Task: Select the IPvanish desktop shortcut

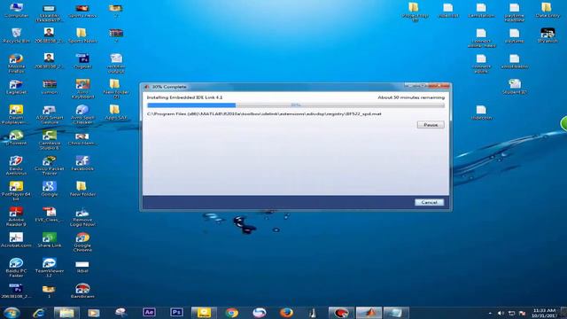Action: [548, 35]
